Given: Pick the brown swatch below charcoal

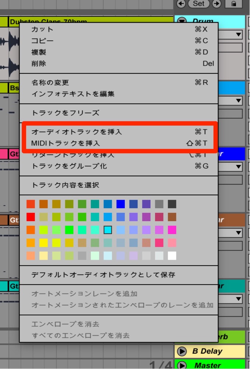Looking at the screenshot, I should [x=172, y=217].
